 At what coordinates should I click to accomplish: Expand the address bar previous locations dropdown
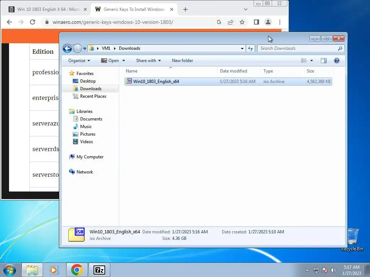pos(242,49)
